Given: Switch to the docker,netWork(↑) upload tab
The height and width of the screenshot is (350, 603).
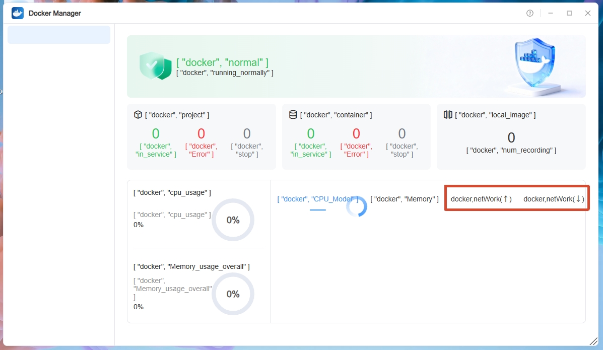Looking at the screenshot, I should pos(481,199).
